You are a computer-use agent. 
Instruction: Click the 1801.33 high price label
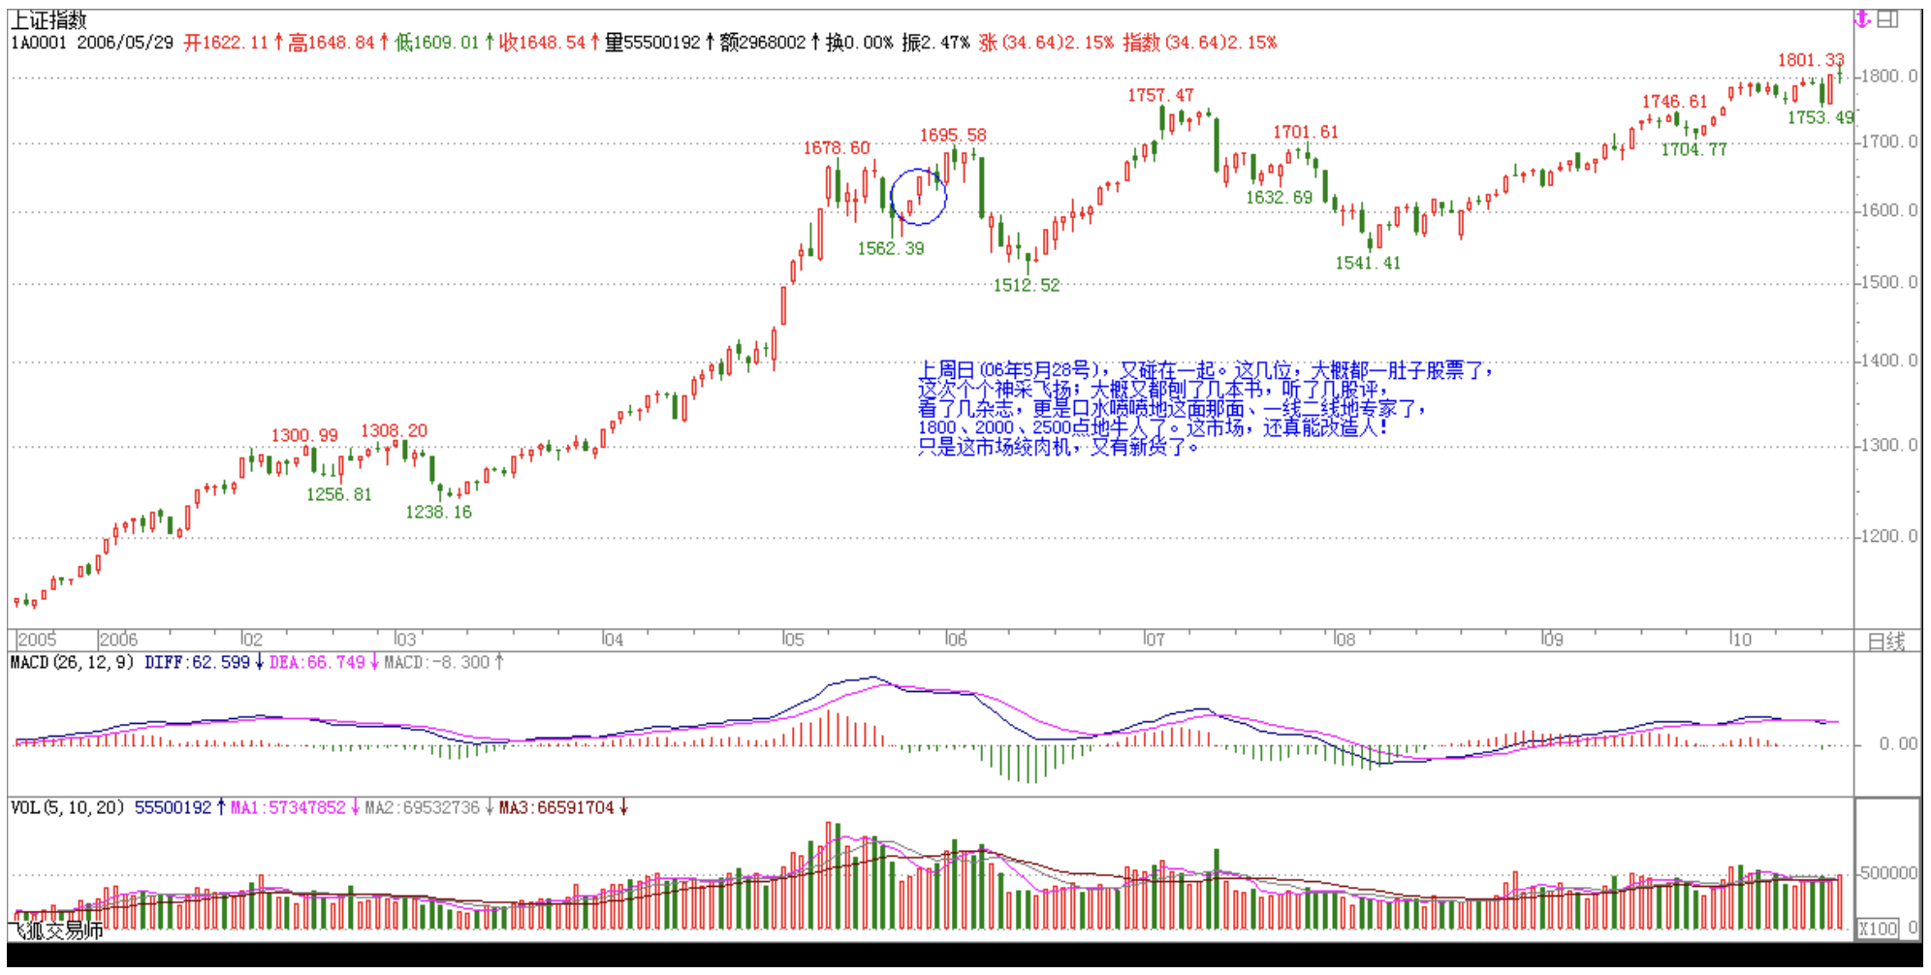(1810, 60)
